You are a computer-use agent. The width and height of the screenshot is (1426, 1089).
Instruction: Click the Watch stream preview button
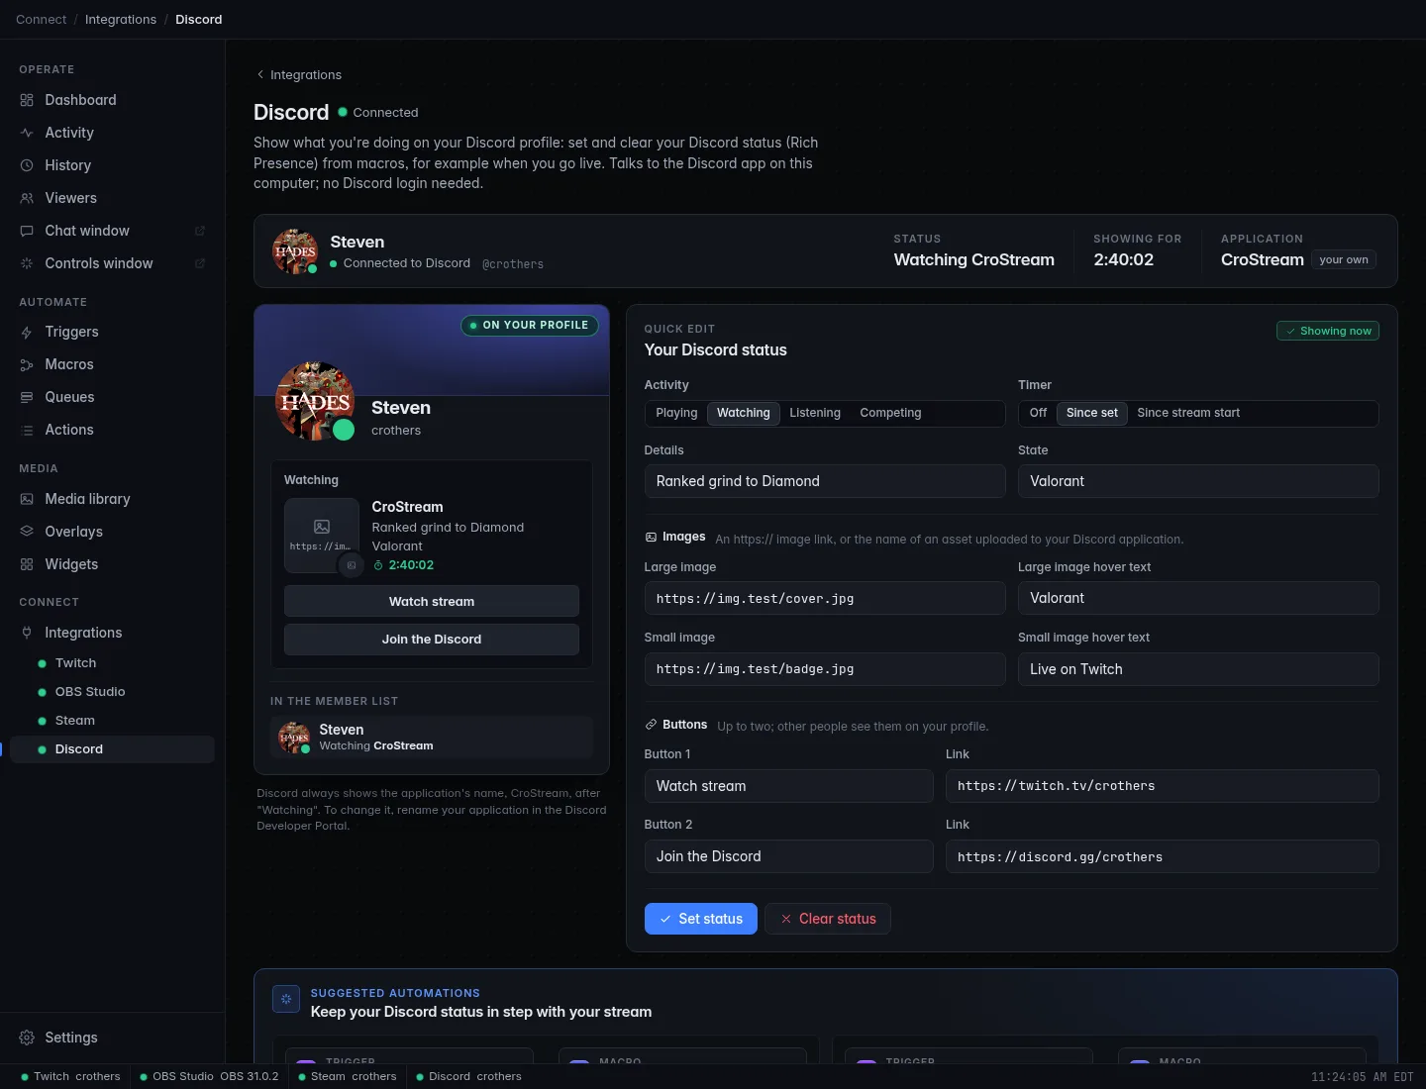[432, 601]
